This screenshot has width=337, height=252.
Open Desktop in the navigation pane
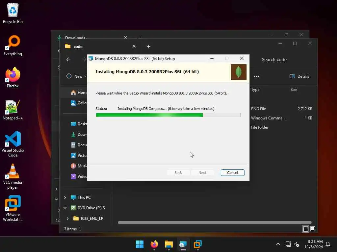click(79, 124)
